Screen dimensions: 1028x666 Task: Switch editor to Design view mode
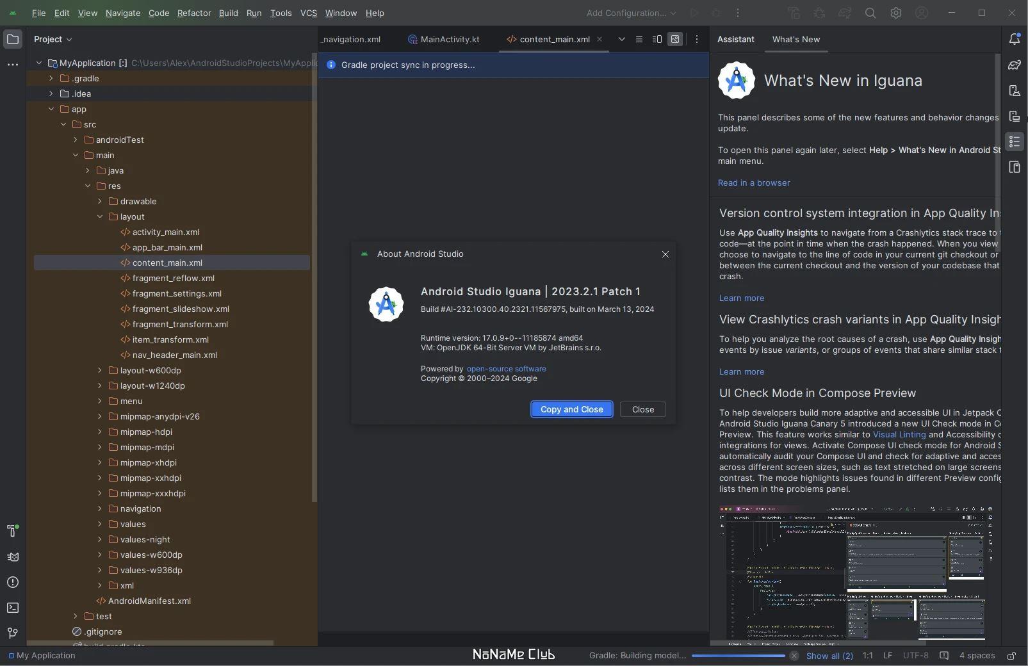point(675,39)
